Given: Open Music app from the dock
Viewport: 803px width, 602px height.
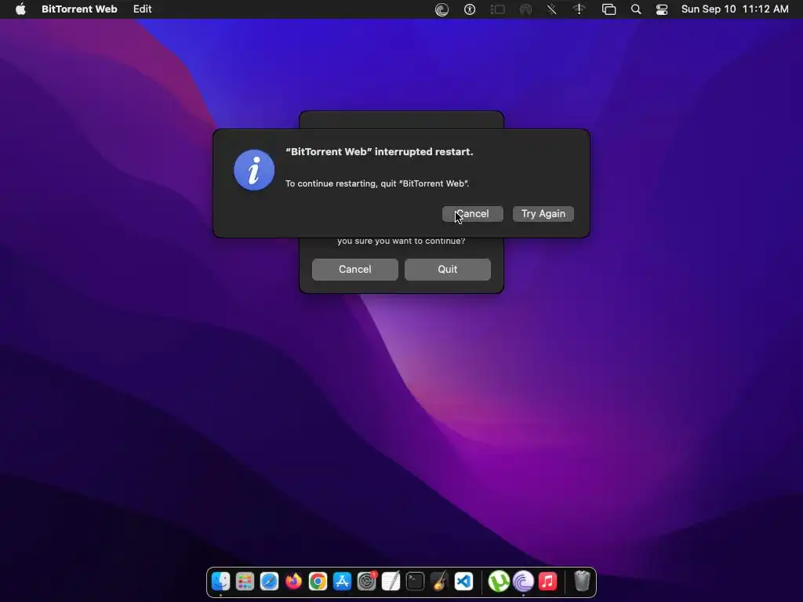Looking at the screenshot, I should (x=547, y=582).
